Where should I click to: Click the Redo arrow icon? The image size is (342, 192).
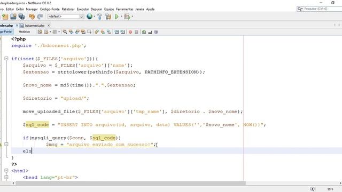coord(40,17)
